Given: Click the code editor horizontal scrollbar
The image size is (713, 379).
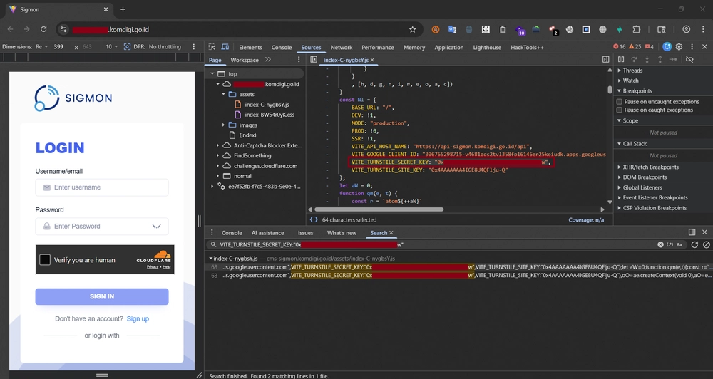Looking at the screenshot, I should 379,209.
